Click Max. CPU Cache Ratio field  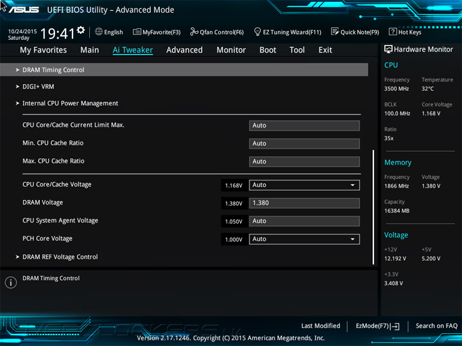304,161
